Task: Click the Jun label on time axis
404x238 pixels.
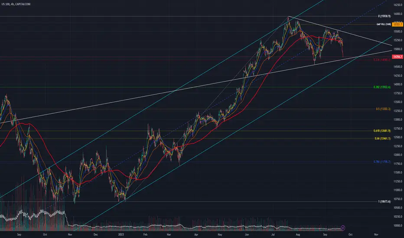Action: pos(247,235)
